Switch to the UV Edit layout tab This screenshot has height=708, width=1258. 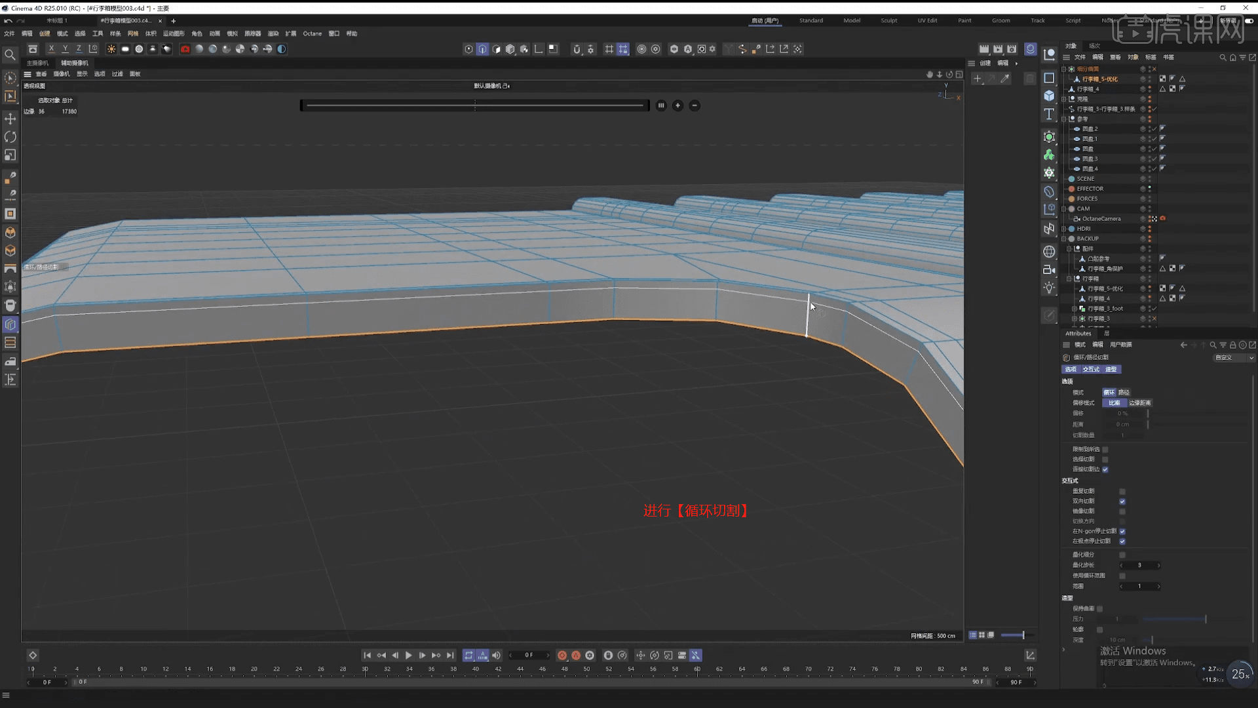(x=927, y=21)
